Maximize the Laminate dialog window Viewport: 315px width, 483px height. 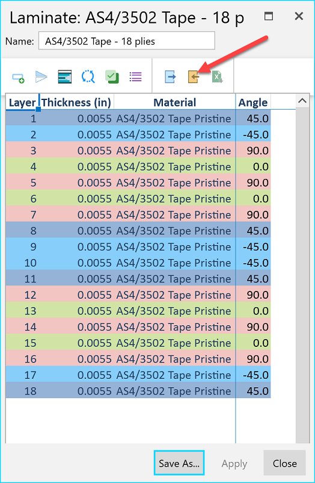click(269, 16)
